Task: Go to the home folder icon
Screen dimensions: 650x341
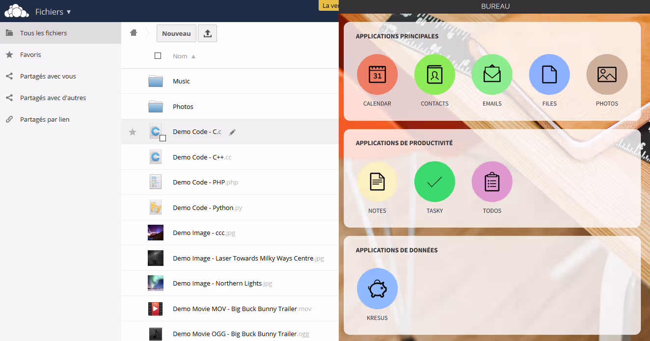Action: pos(134,33)
